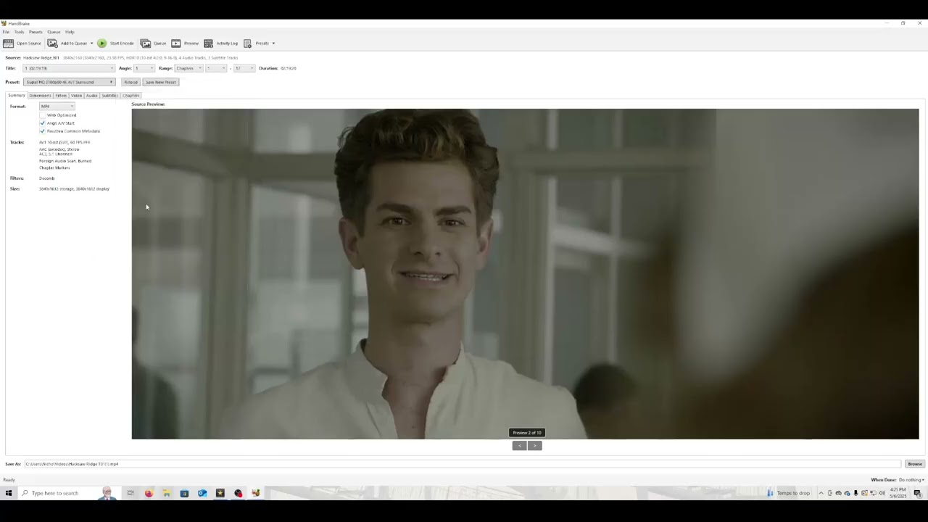Image resolution: width=928 pixels, height=522 pixels.
Task: Click the HandBrake logo in title bar
Action: click(x=4, y=23)
